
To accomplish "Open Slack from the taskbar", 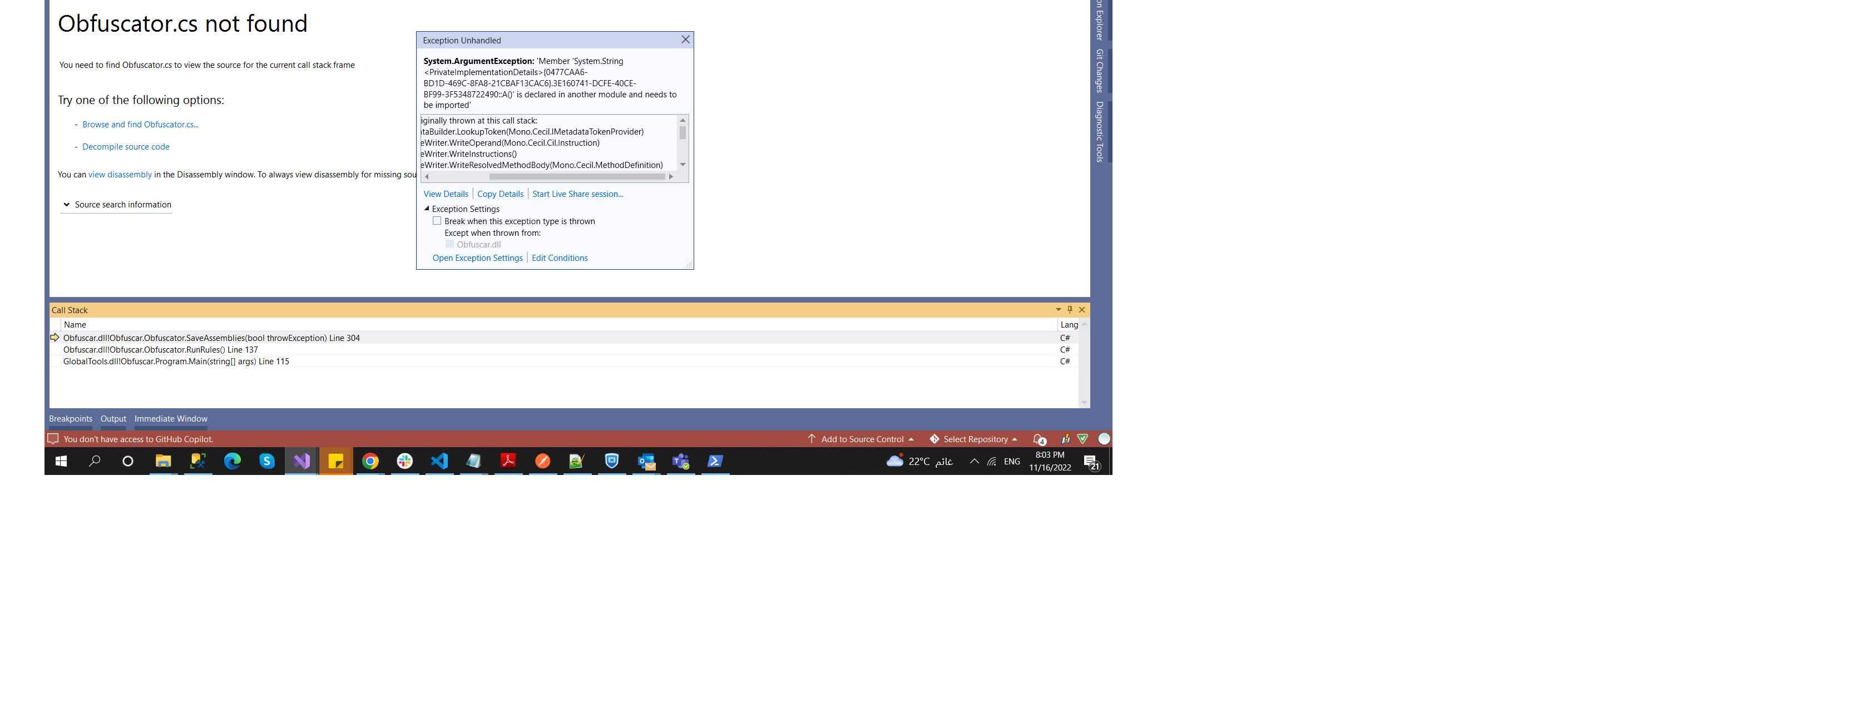I will pyautogui.click(x=405, y=461).
